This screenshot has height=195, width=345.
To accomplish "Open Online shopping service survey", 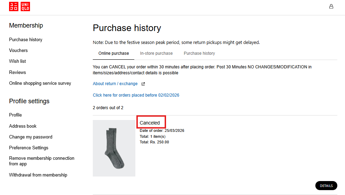I will [40, 83].
